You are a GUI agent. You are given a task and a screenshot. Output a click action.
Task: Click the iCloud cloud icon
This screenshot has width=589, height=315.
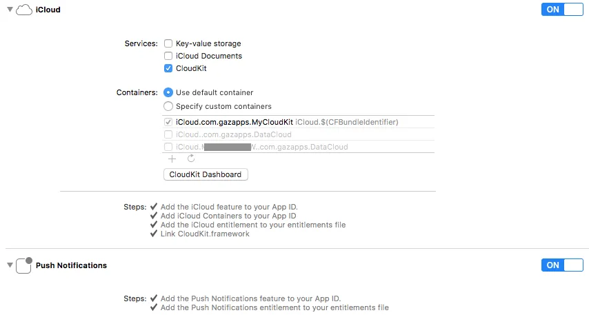click(23, 10)
